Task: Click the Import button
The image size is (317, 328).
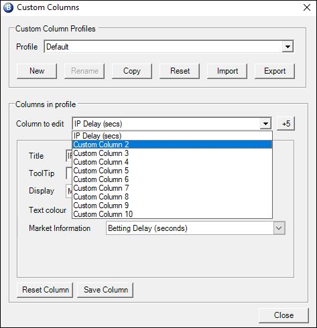Action: [227, 71]
